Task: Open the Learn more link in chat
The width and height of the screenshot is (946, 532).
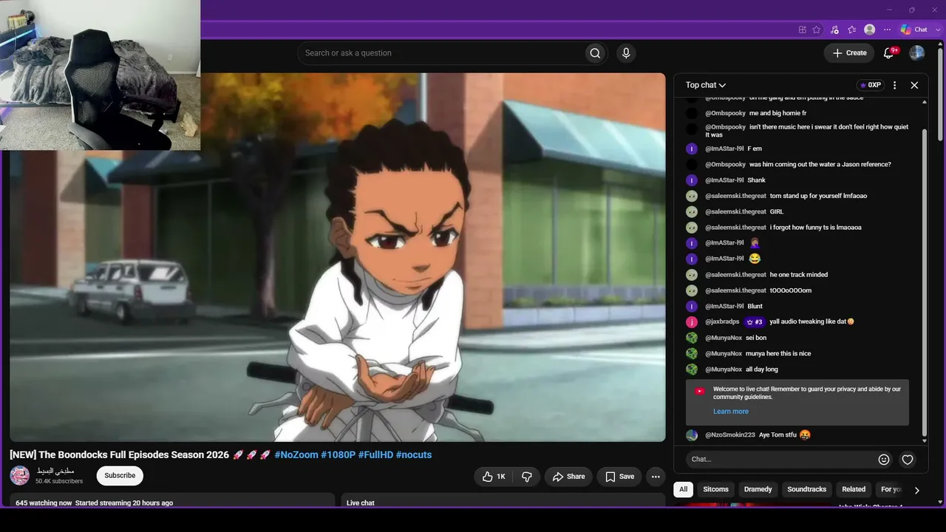Action: tap(731, 412)
